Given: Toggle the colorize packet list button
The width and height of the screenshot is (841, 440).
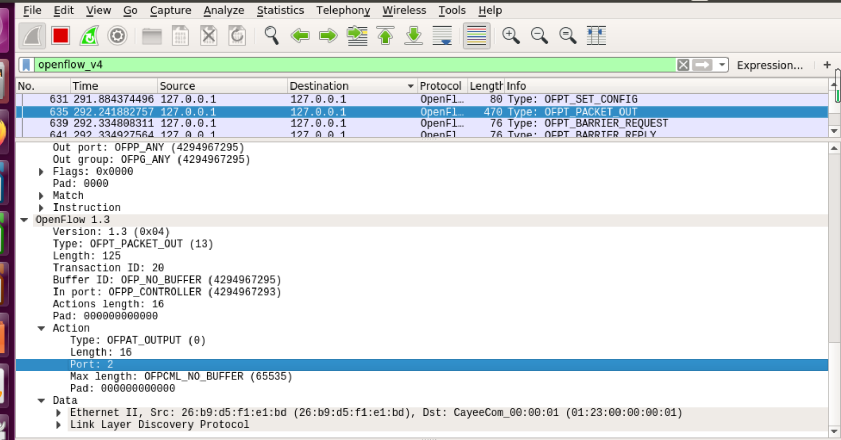Looking at the screenshot, I should coord(476,35).
